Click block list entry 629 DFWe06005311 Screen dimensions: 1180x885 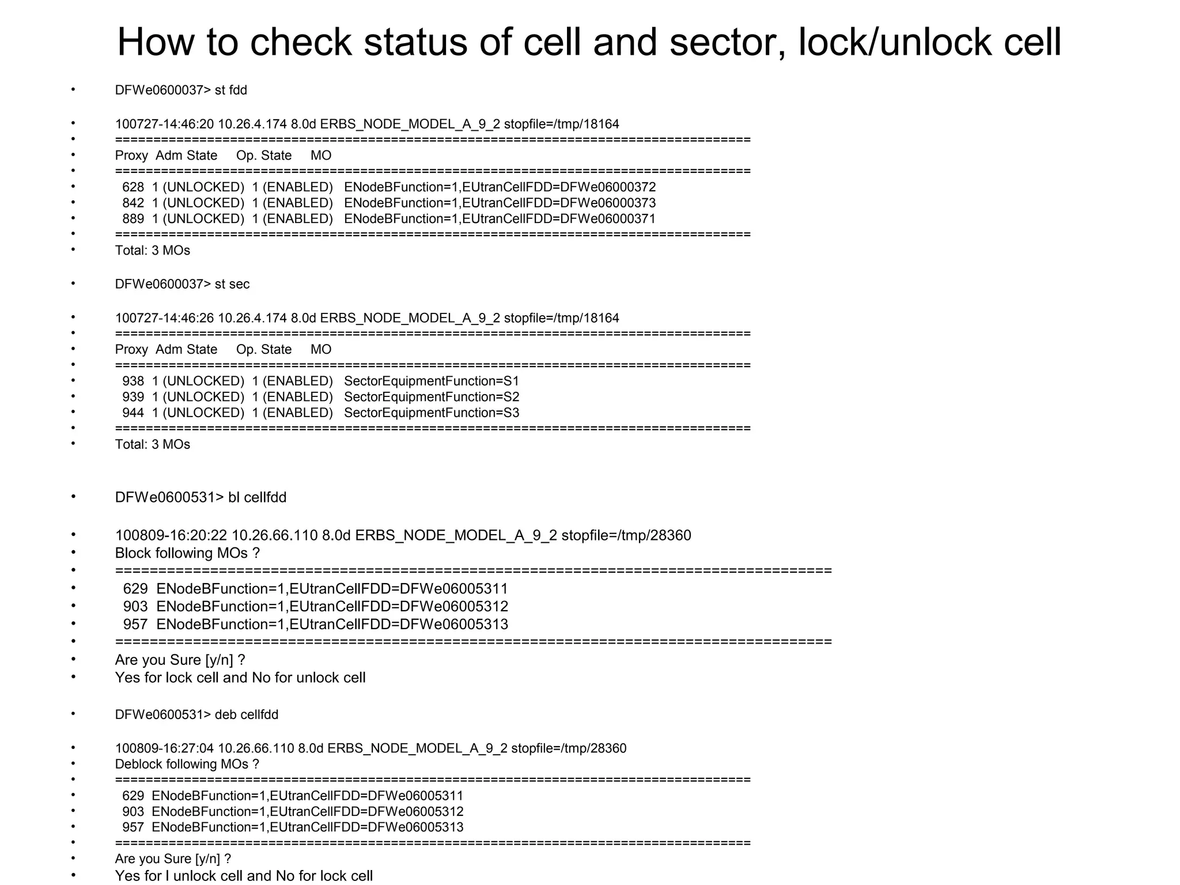click(x=315, y=589)
